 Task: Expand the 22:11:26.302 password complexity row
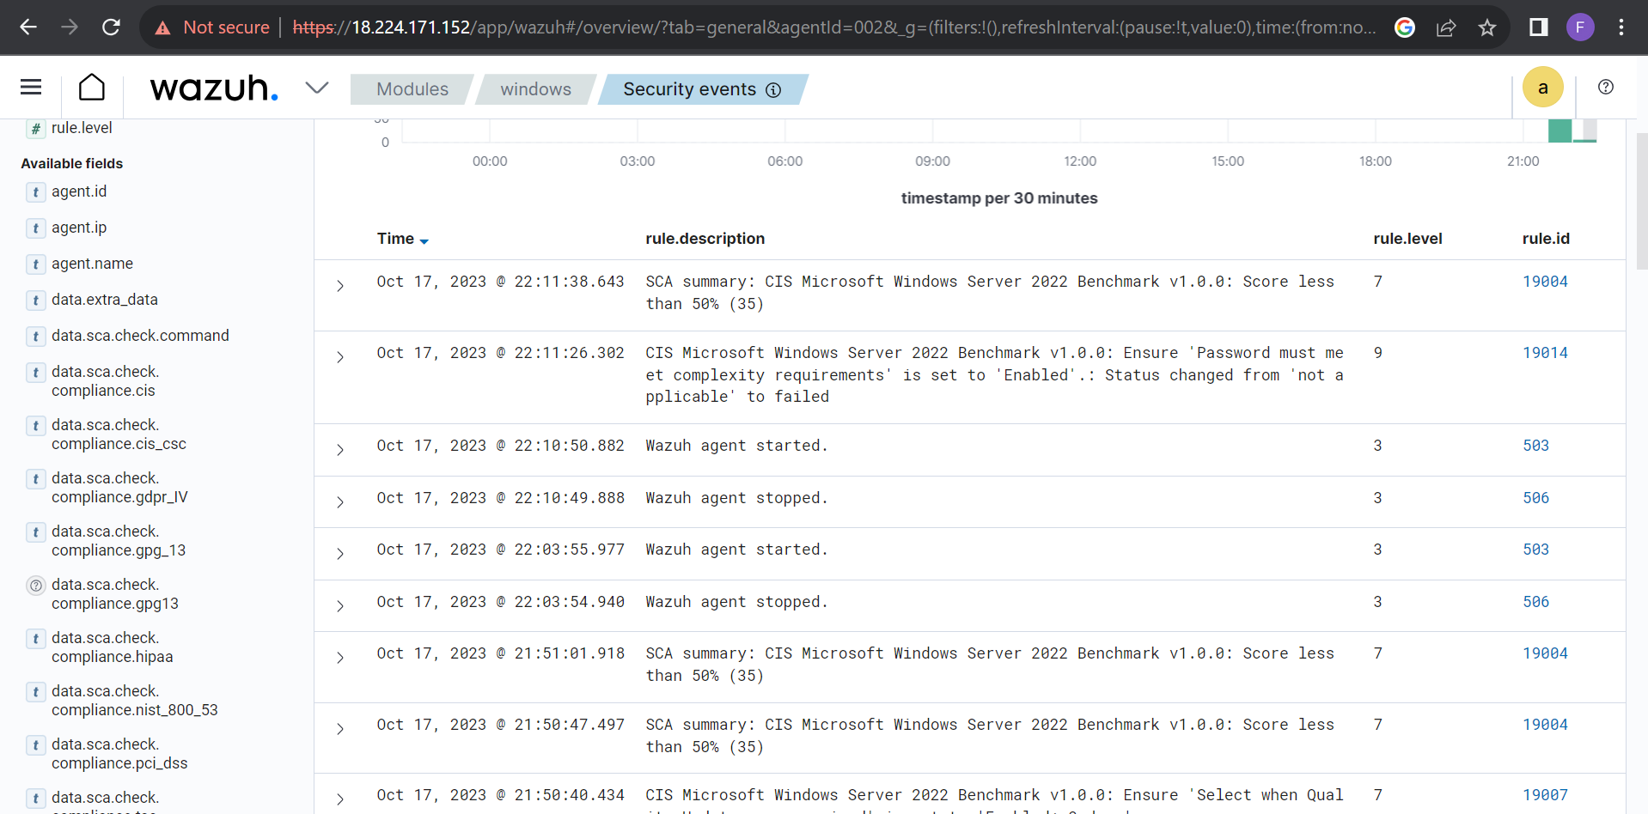coord(340,357)
